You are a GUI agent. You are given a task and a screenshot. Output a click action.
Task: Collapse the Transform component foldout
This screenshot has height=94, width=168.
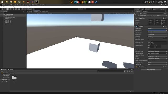[135, 18]
